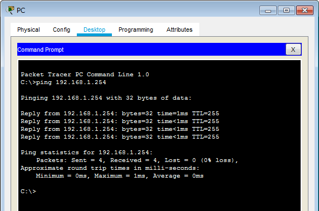This screenshot has width=319, height=211.
Task: Click 'Approximate round trip times' line
Action: pyautogui.click(x=110, y=168)
